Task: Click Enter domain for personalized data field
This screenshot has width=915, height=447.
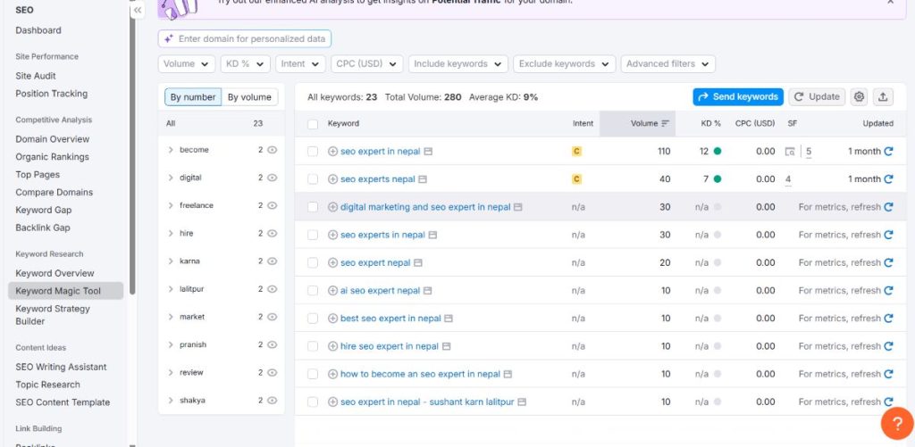Action: [245, 39]
